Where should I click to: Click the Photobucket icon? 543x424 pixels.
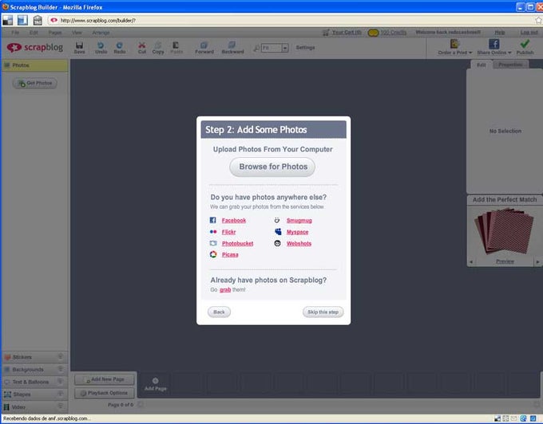[213, 243]
